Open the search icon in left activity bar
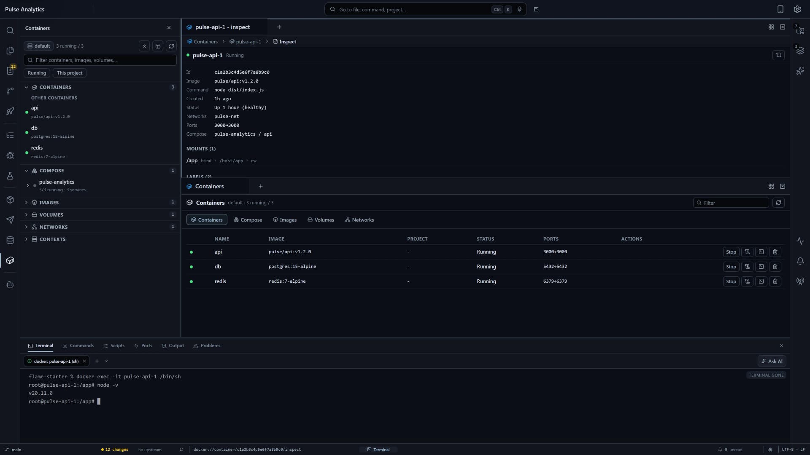The height and width of the screenshot is (455, 810). (x=10, y=30)
